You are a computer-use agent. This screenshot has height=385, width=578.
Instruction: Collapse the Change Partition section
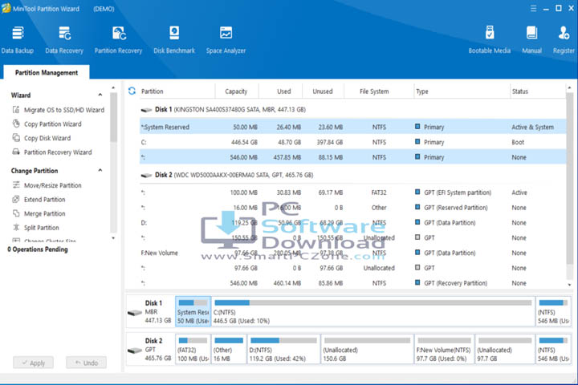click(x=100, y=170)
